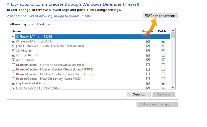The image size is (207, 127).
Task: Enable BranchCache - Peer Discovery checkbox
Action: click(x=13, y=79)
